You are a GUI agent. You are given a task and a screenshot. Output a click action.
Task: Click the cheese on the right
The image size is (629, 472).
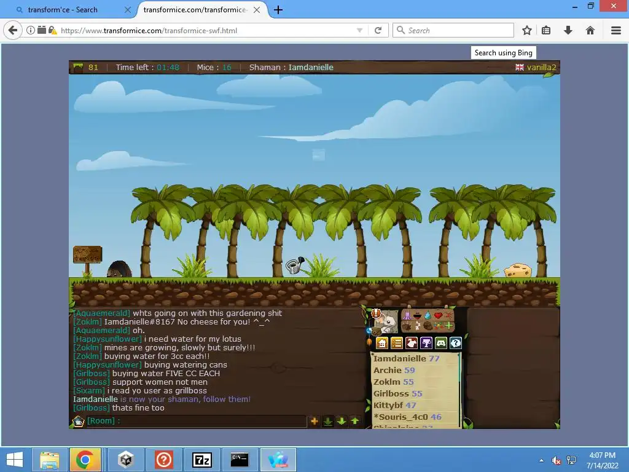(x=518, y=270)
